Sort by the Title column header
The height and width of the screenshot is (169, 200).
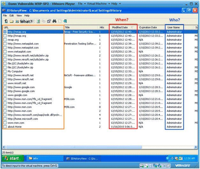click(x=81, y=27)
